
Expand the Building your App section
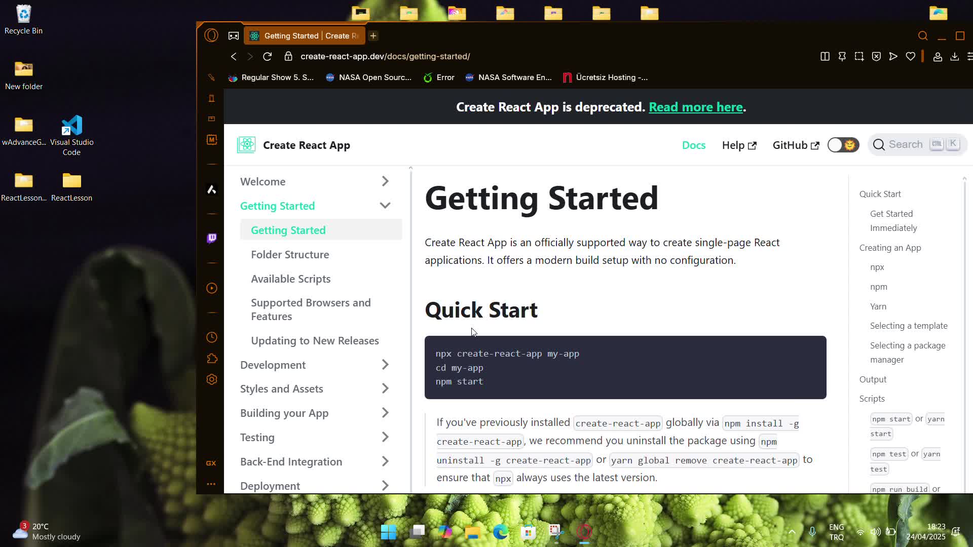coord(385,413)
